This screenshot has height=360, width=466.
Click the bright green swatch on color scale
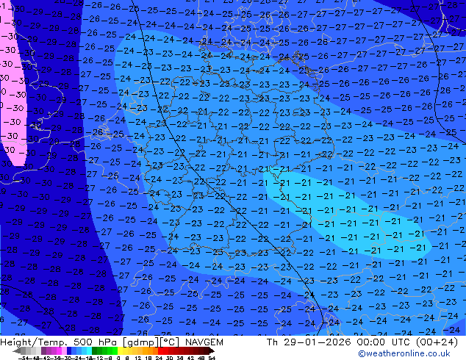click(x=115, y=350)
